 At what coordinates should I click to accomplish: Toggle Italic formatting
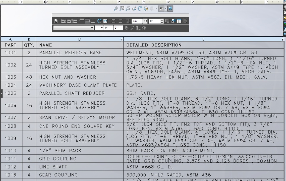tap(132, 28)
